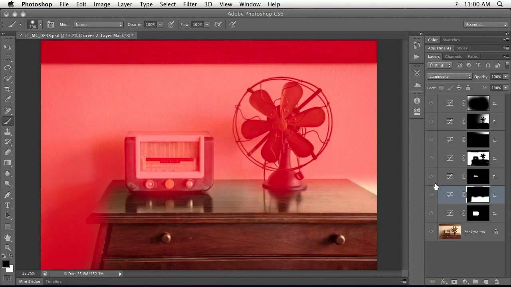This screenshot has width=511, height=287.
Task: Click the add layer mask icon
Action: (454, 282)
